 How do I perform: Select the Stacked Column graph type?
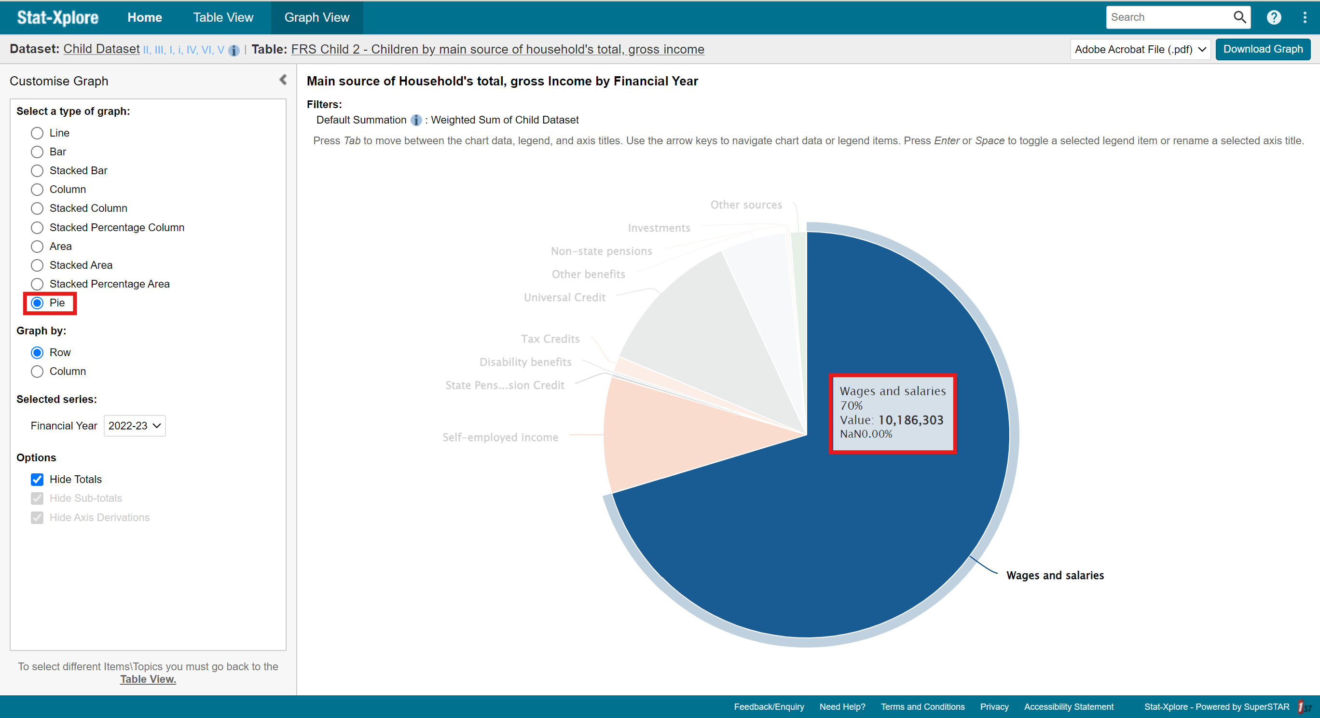coord(37,208)
